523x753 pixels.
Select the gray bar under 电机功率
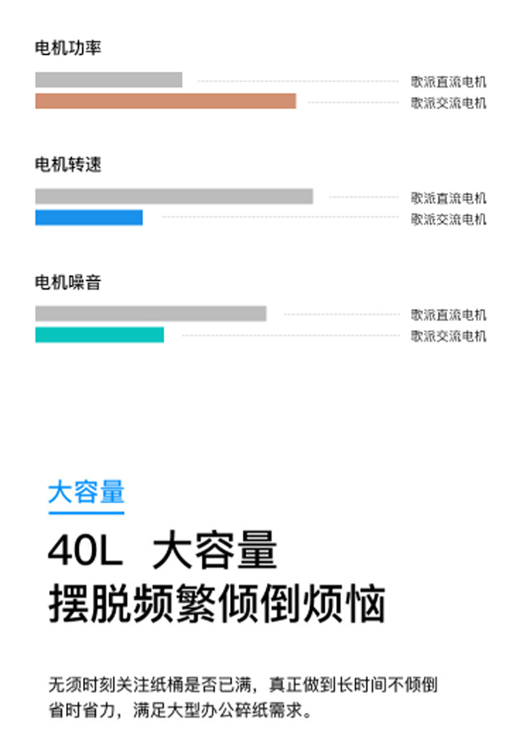pos(109,80)
